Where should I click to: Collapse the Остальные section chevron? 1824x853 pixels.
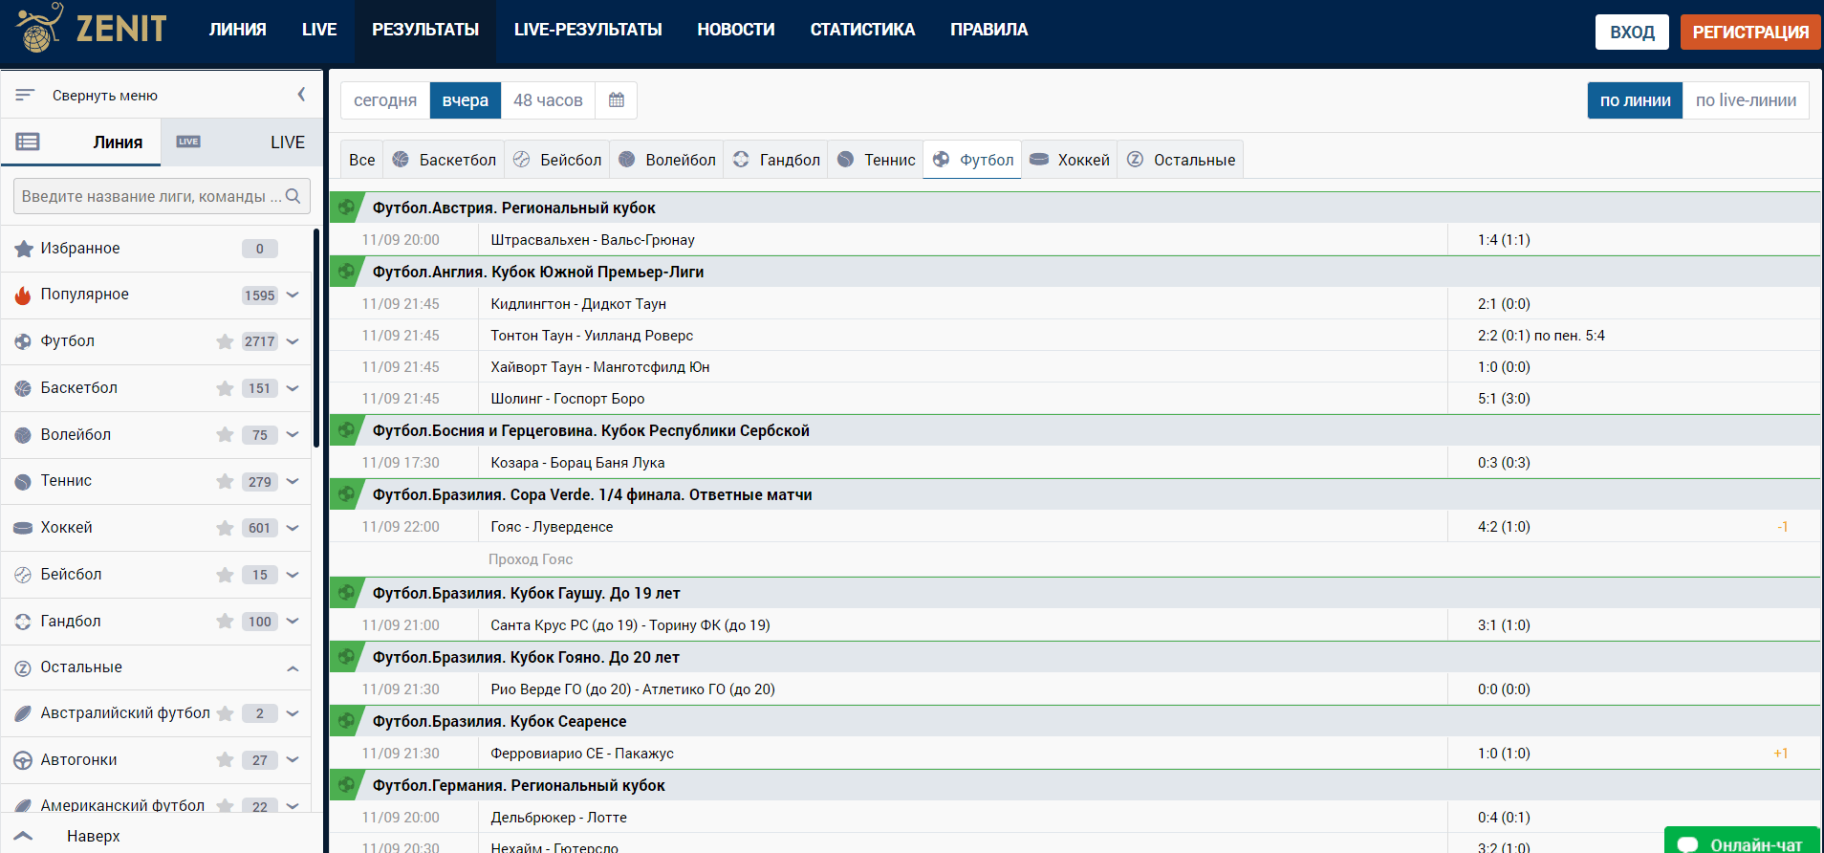[293, 668]
